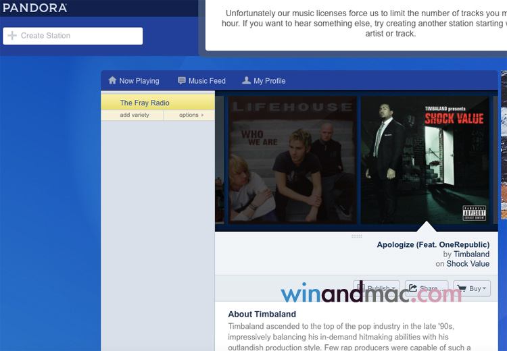Select the Lifehouse Who We Are album cover
507x351 pixels.
click(x=291, y=159)
